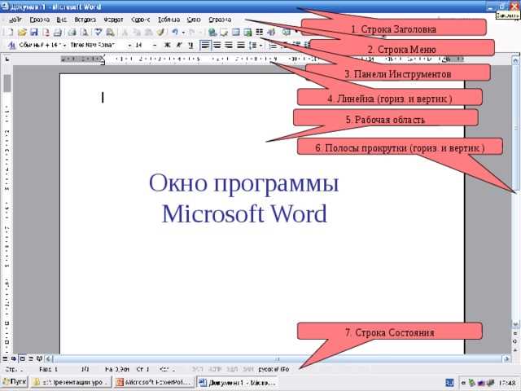This screenshot has height=391, width=521.
Task: Click the 'Microsoft Word' text in the page
Action: (244, 213)
